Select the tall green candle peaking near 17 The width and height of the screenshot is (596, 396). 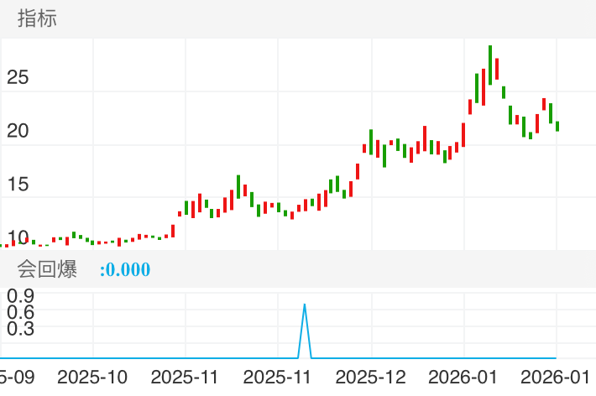238,186
